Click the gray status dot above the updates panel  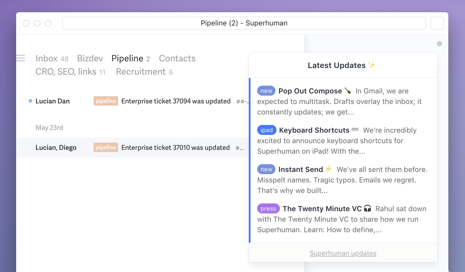click(439, 44)
